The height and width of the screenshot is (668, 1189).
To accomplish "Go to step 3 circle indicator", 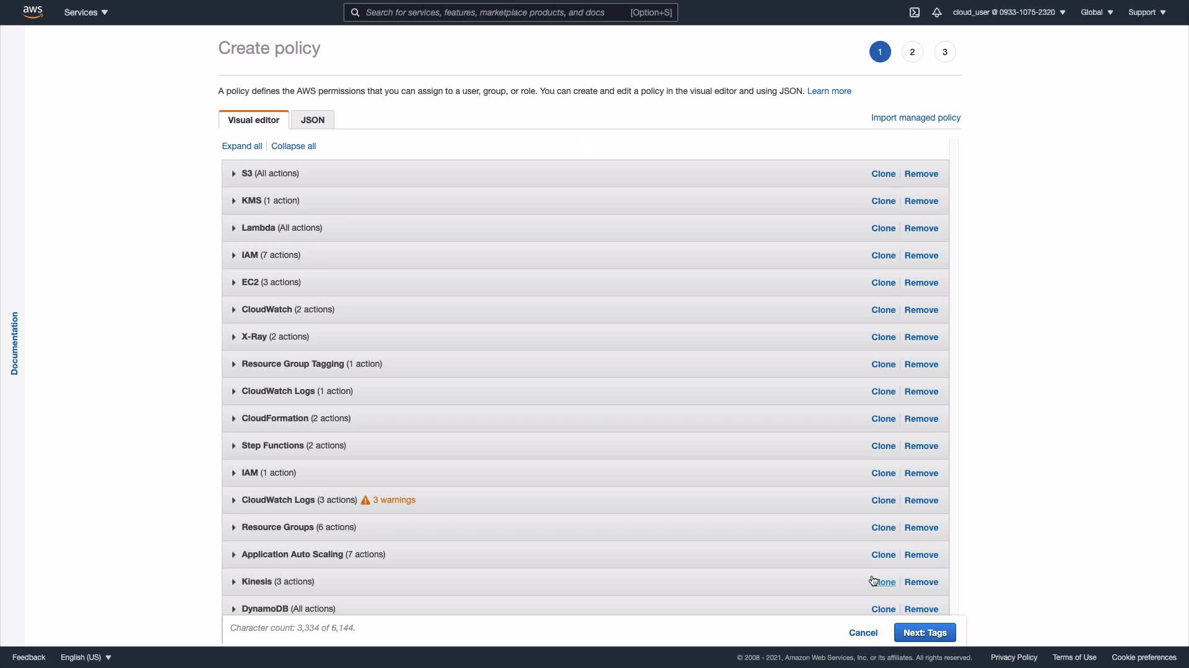I will point(945,52).
